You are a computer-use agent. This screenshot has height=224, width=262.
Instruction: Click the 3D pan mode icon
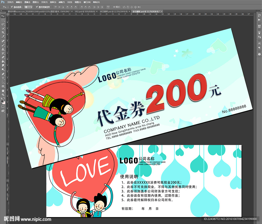click(132, 7)
